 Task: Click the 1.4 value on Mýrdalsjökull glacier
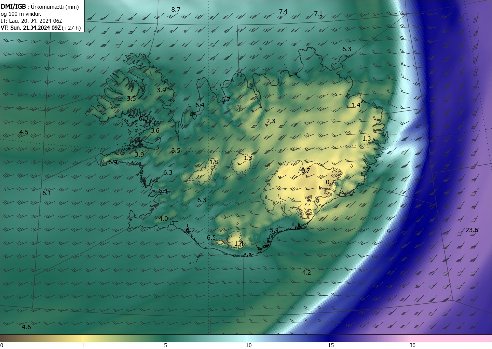tap(239, 244)
